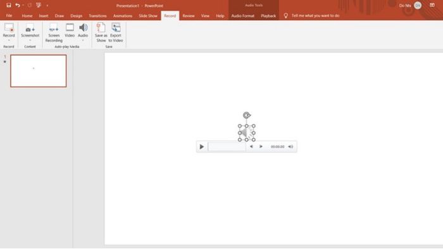Click the Tell me what you want to do box
Screen dimensions: 443x249
point(315,16)
